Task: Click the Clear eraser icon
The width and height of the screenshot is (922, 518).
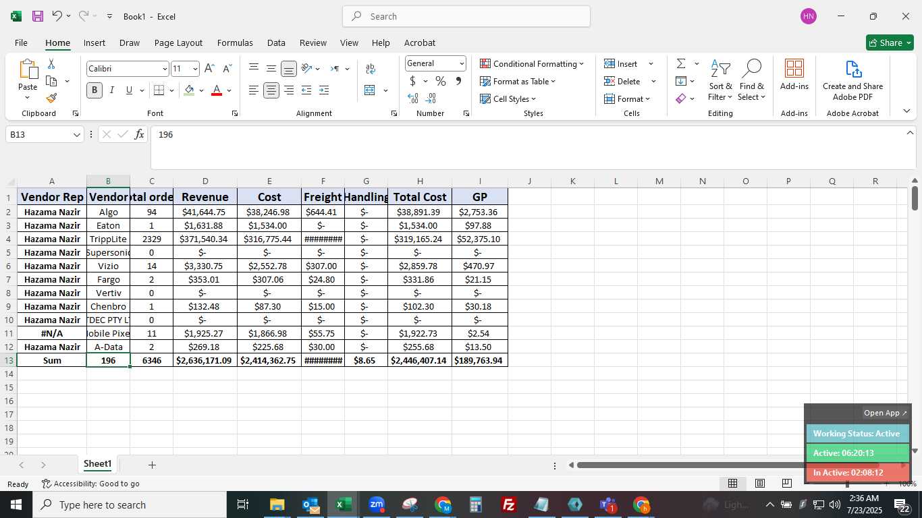Action: click(681, 98)
